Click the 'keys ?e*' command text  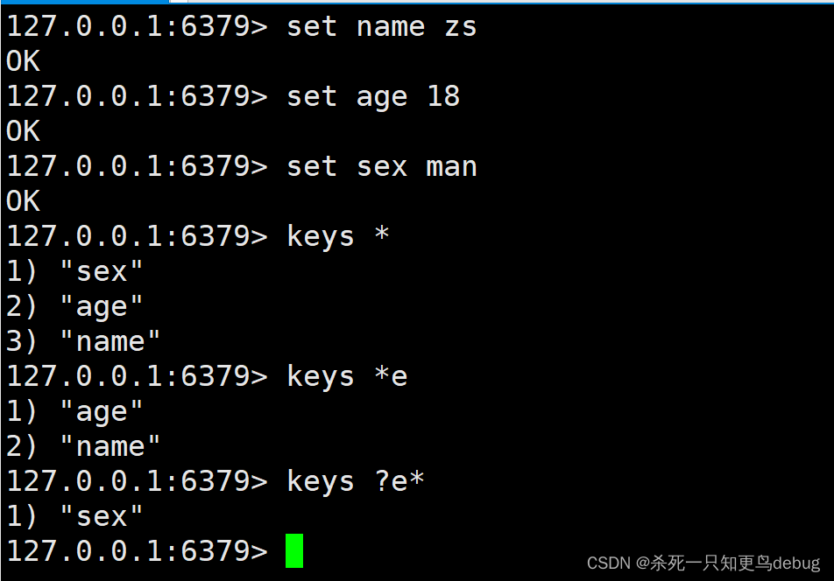(x=355, y=482)
